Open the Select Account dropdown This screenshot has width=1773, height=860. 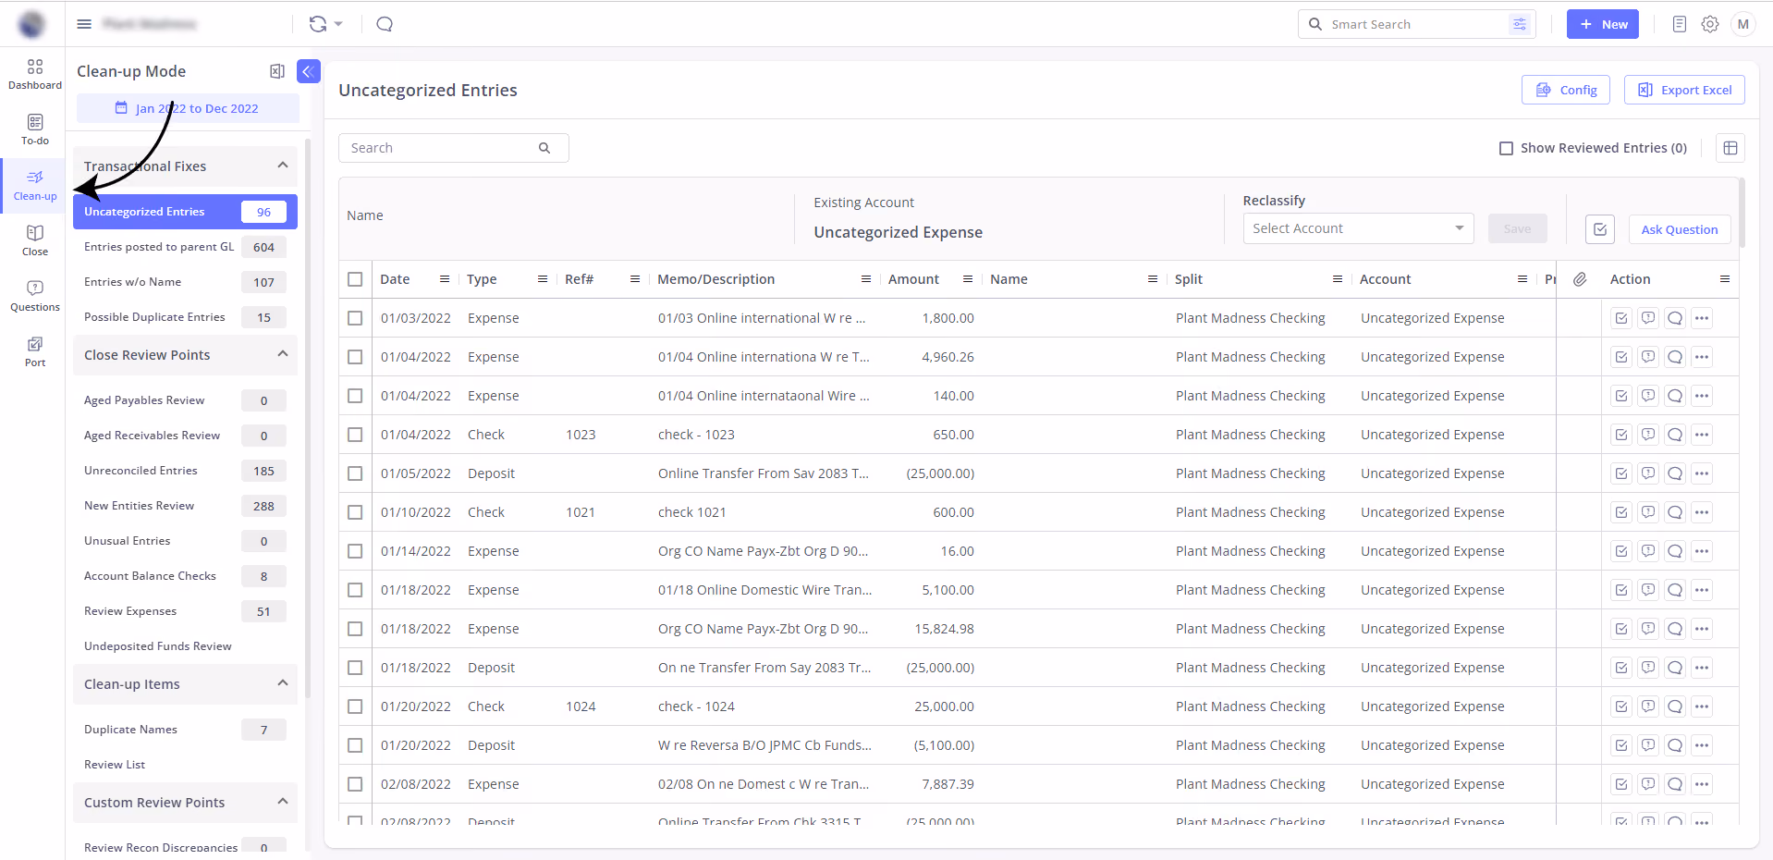[1358, 228]
